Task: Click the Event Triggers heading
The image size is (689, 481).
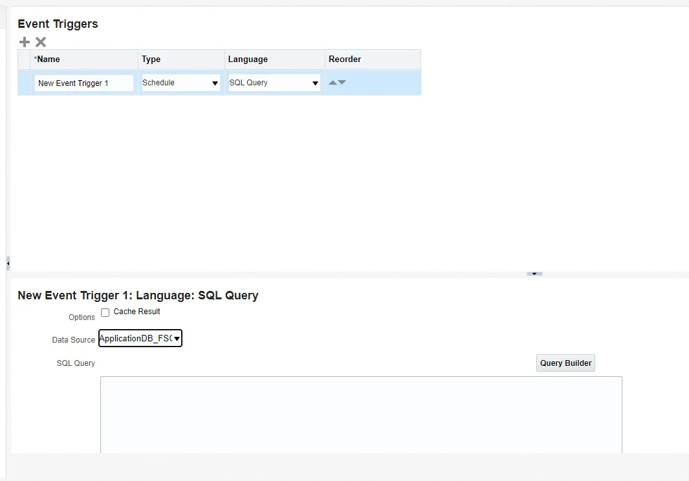Action: click(x=58, y=24)
